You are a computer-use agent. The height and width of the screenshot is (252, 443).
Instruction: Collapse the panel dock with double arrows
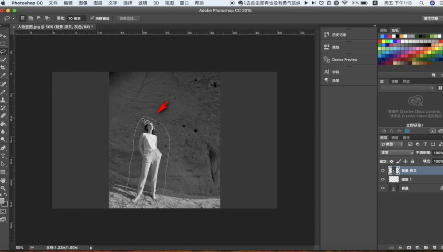pos(375,25)
